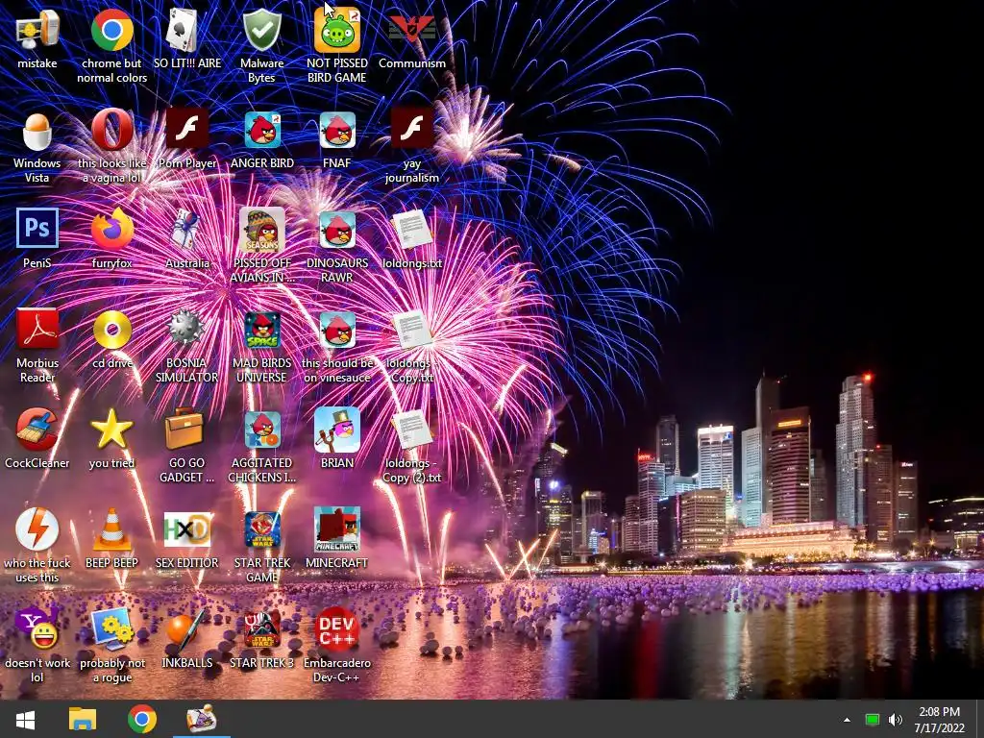Open the 'FNAF' red bird icon
984x738 pixels.
337,131
